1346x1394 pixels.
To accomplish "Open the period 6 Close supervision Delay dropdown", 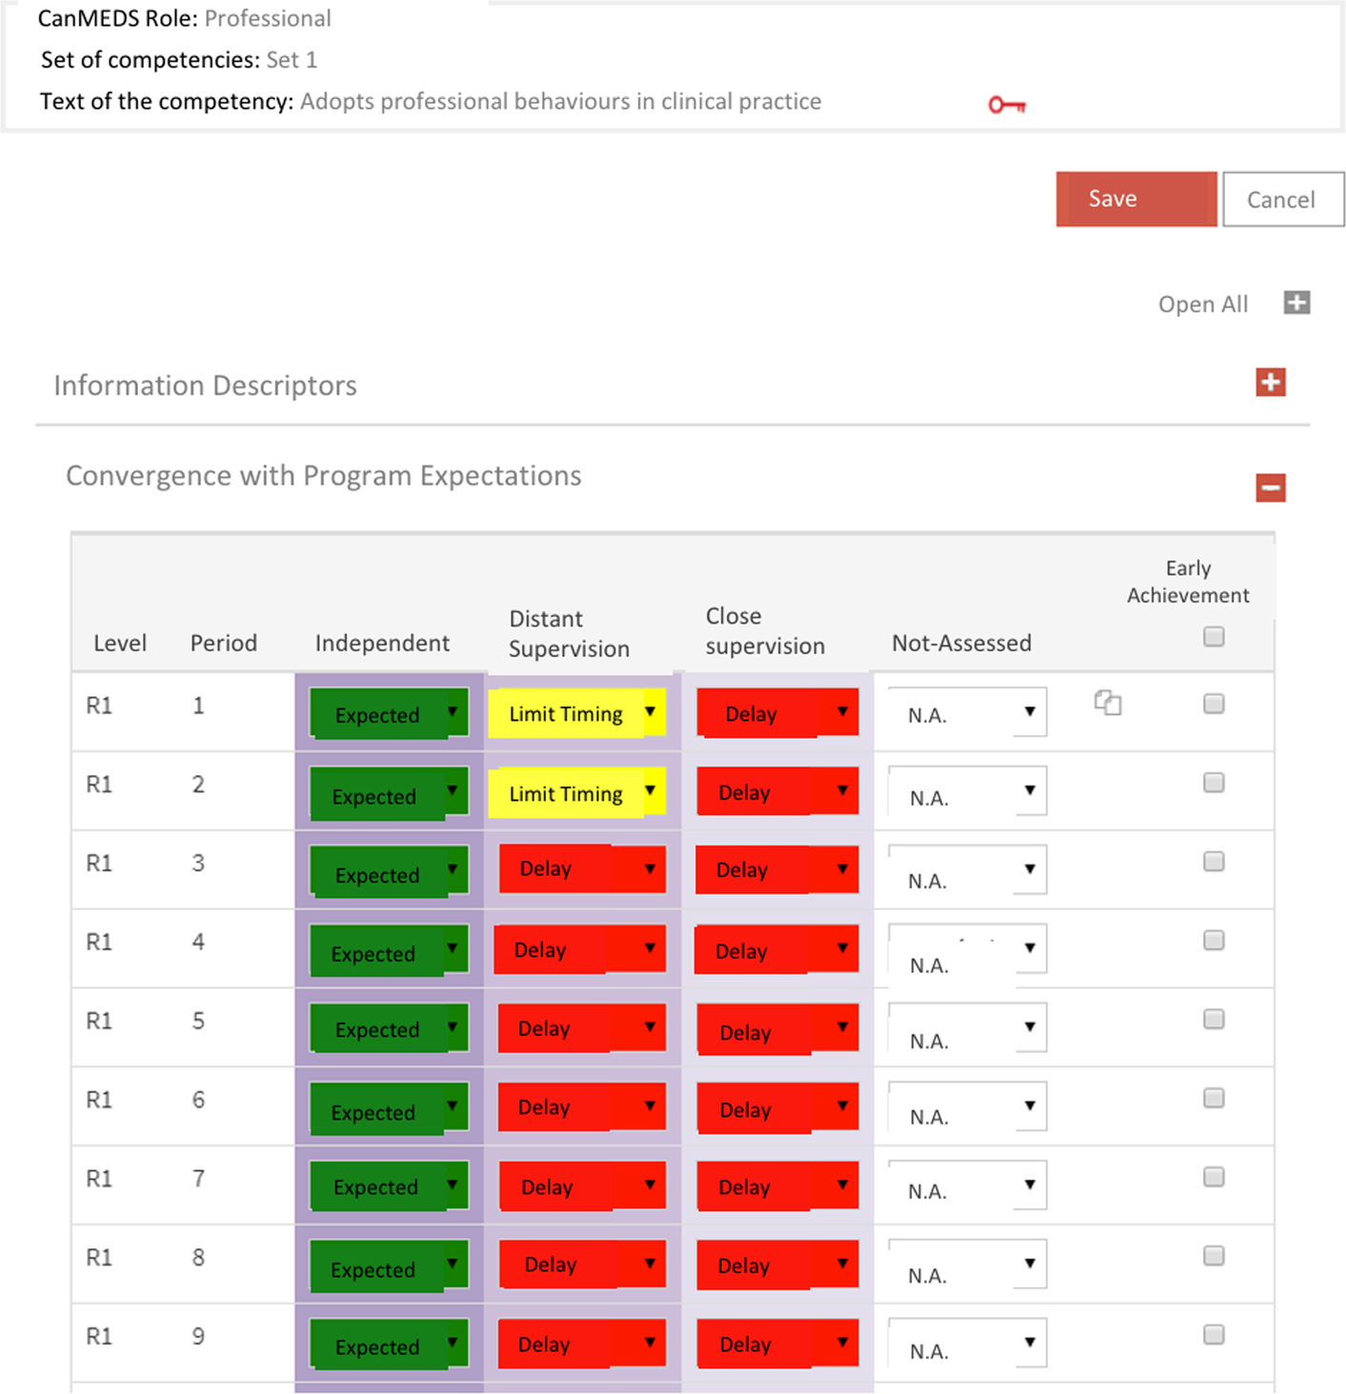I will pyautogui.click(x=777, y=1107).
